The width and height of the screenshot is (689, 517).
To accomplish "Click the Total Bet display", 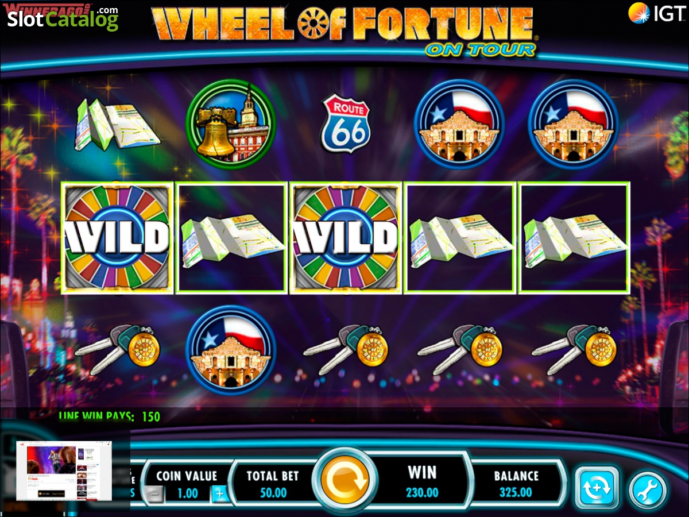I will tap(273, 484).
